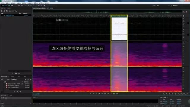The image size is (190, 107).
Task: Select the Mixer tab beside editor tab
Action: click(x=51, y=8)
